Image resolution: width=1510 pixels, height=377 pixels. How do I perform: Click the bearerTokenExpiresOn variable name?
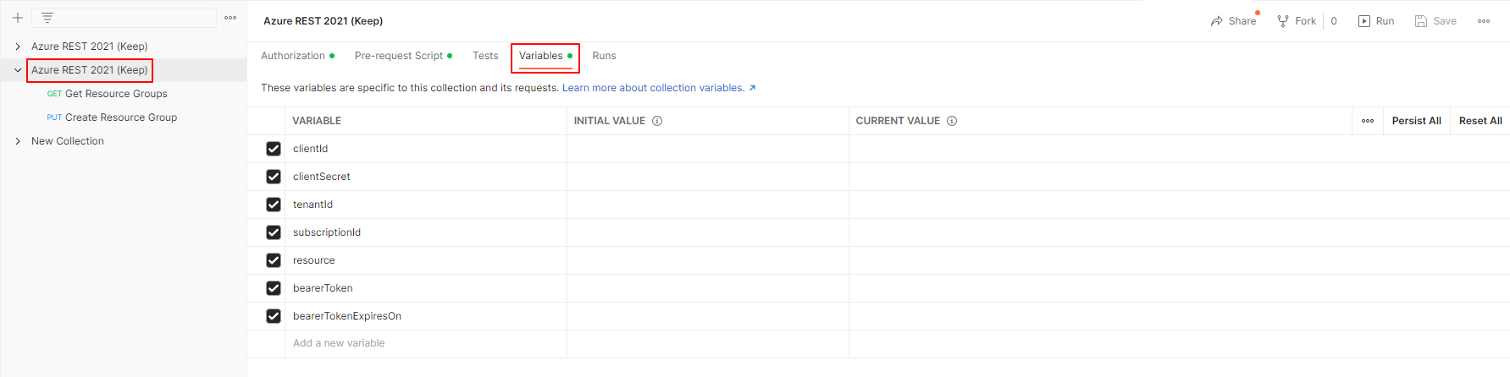coord(347,316)
